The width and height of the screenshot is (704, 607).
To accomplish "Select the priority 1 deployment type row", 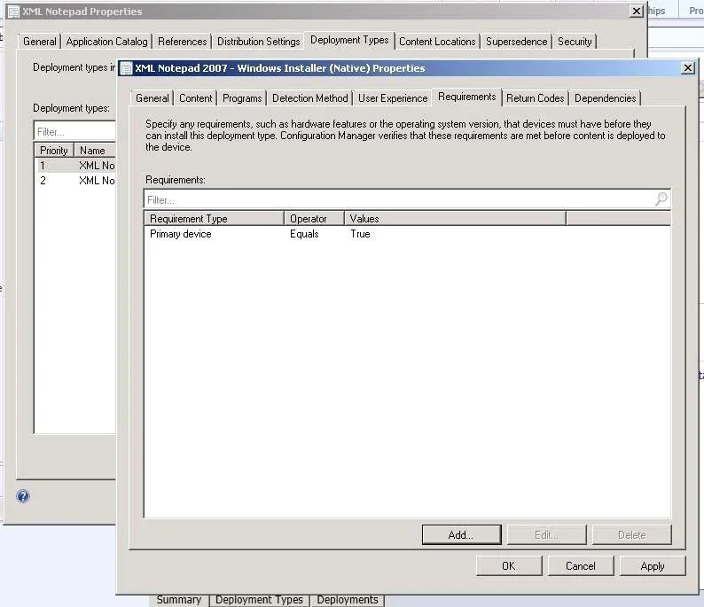I will 75,166.
